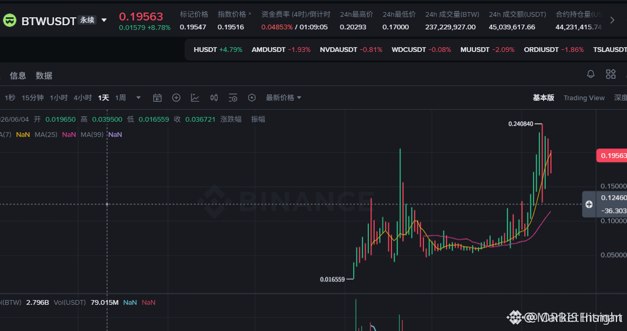Screen dimensions: 627x331
Task: Click the +8.78% price change
Action: point(159,28)
